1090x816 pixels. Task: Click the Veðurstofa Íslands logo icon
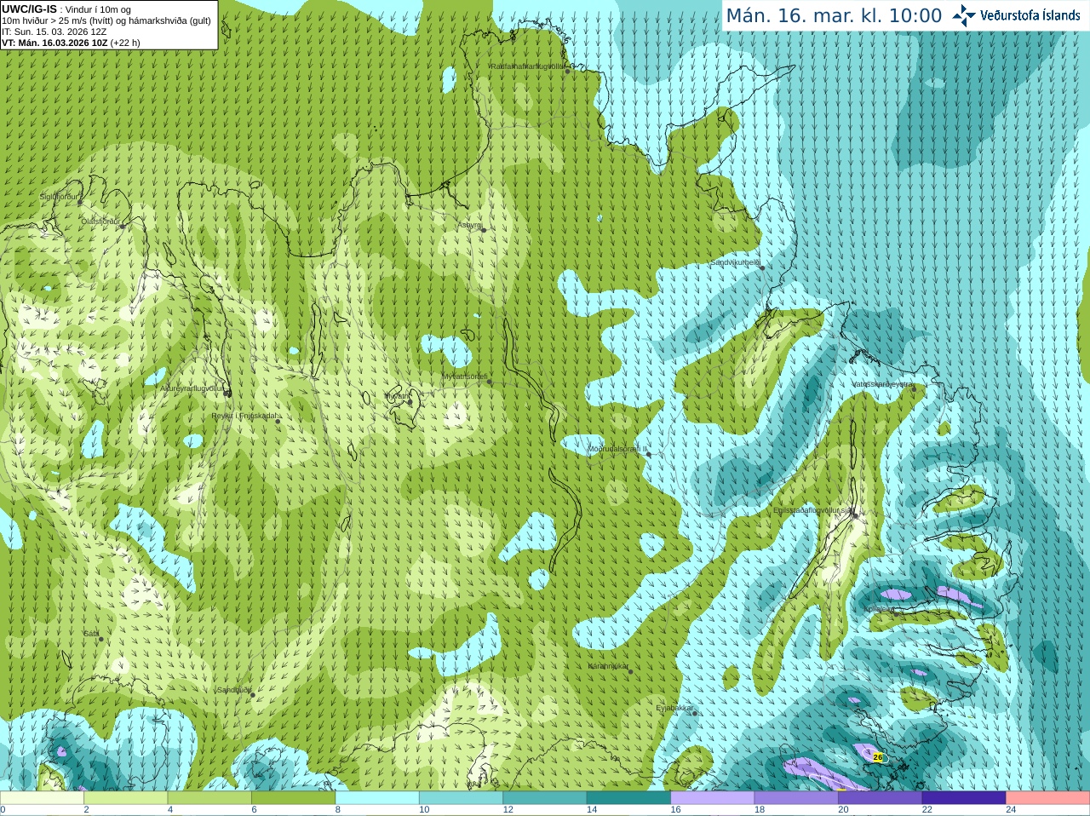coord(963,15)
